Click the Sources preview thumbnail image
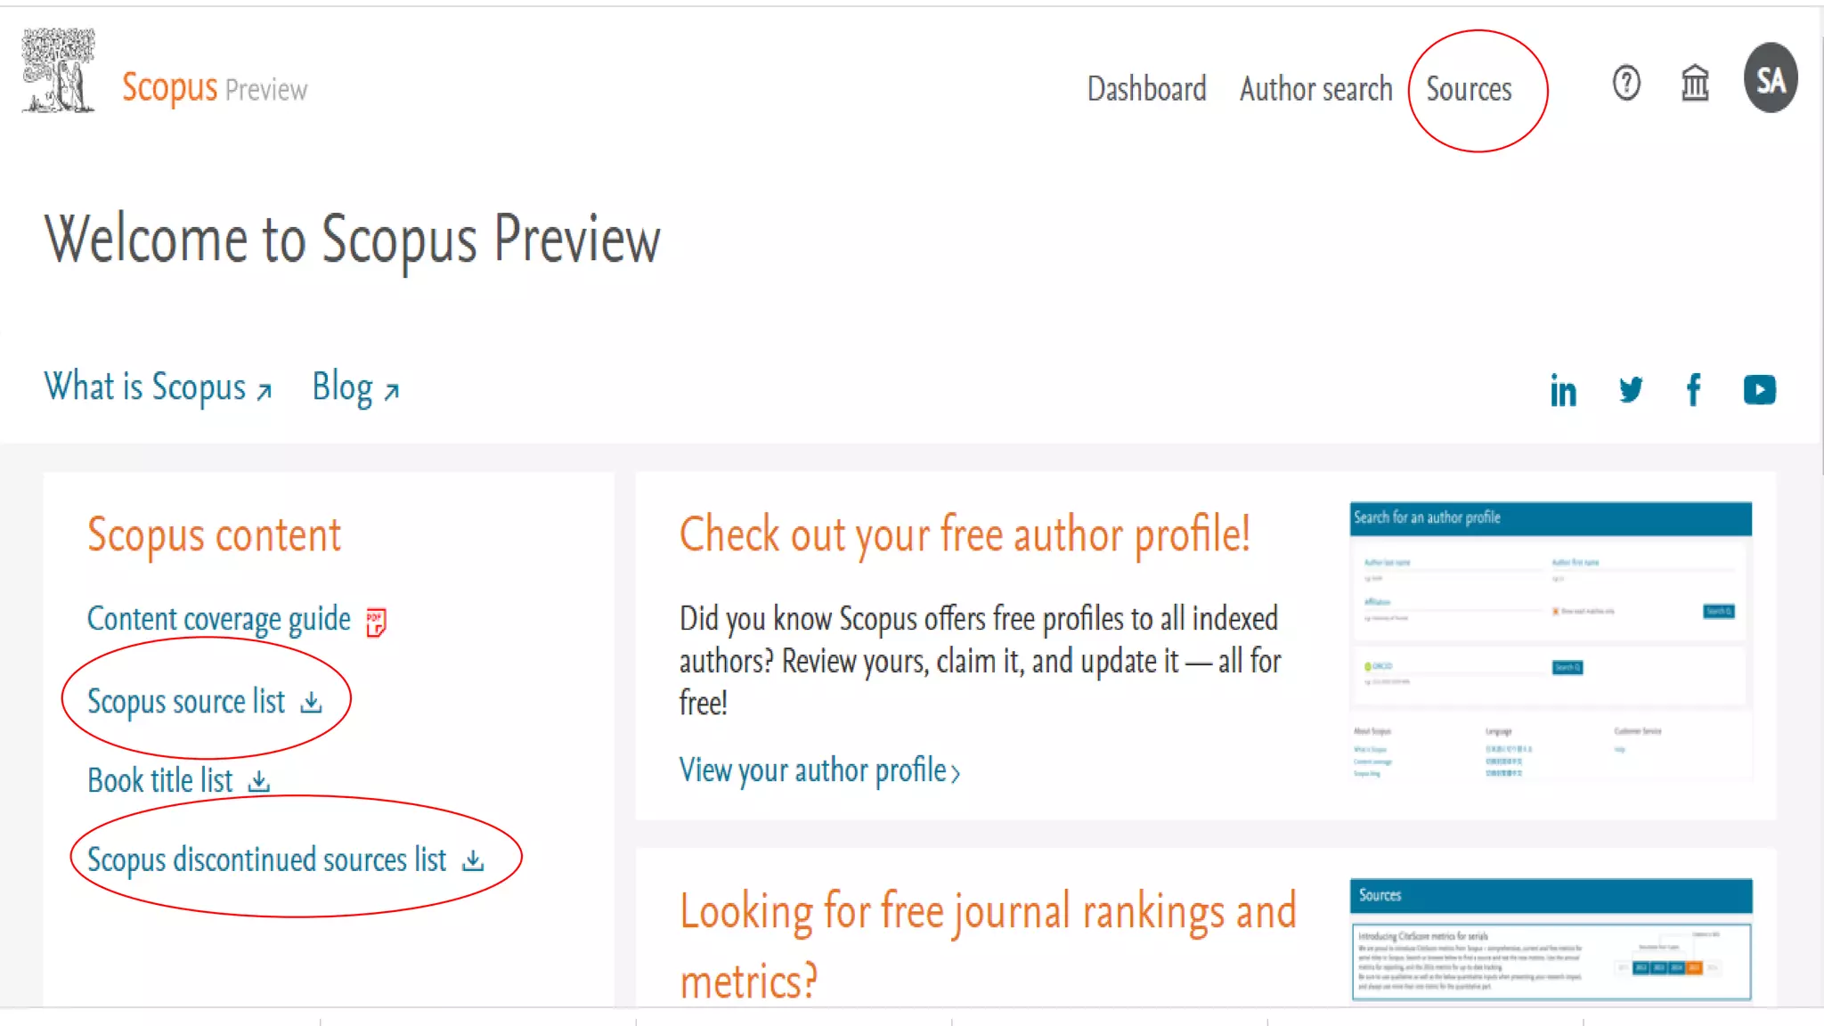Screen dimensions: 1824x1026 pos(1551,940)
